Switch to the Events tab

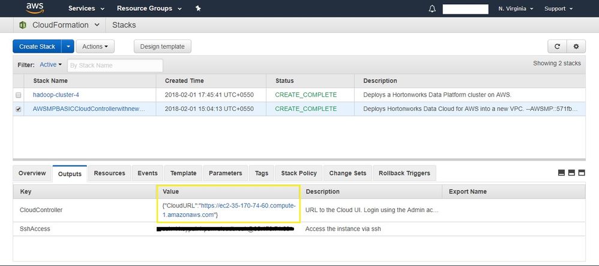pos(148,173)
